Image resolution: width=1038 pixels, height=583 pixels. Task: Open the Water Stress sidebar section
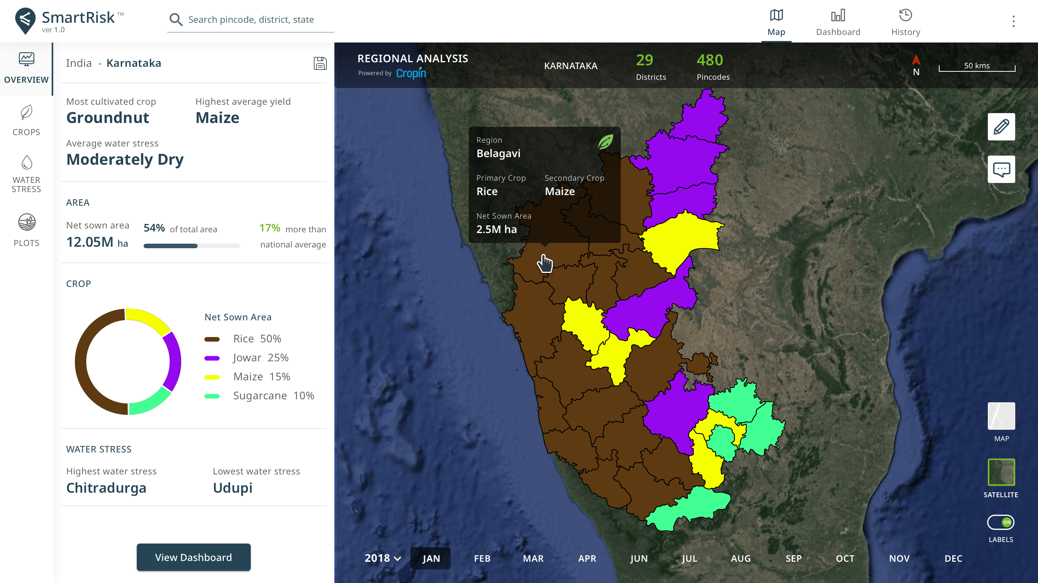pos(26,174)
